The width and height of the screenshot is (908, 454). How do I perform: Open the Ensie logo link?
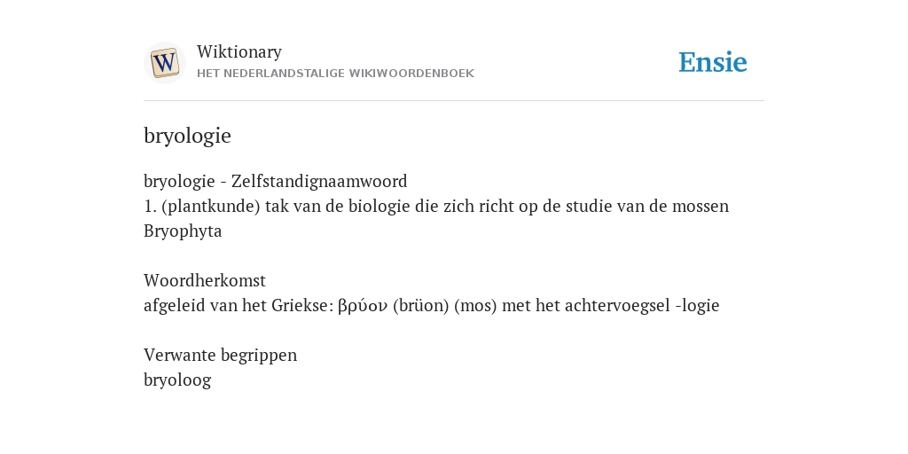[x=713, y=62]
